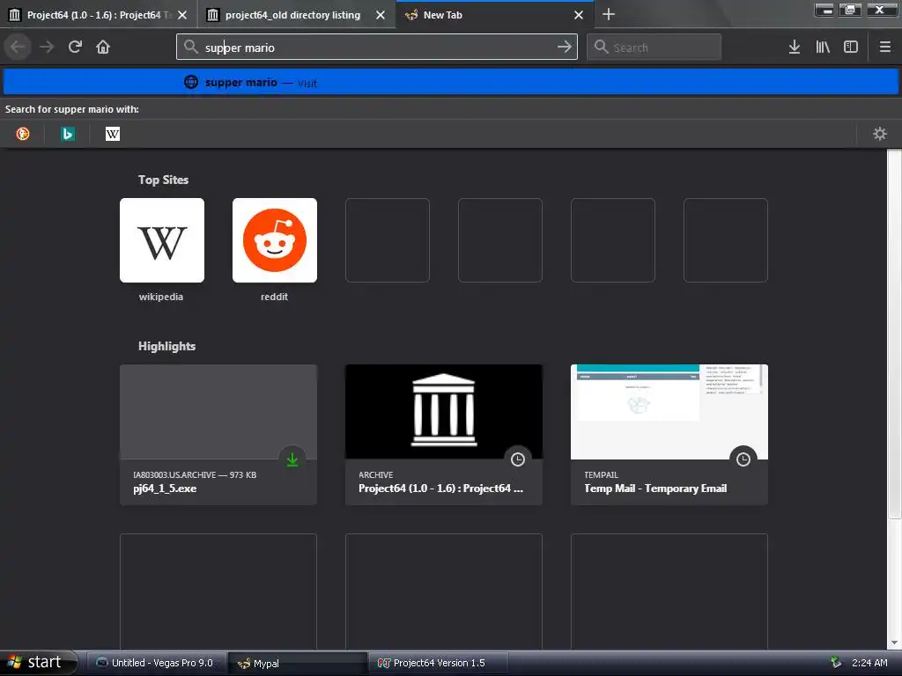Close the project64_old directory listing tab
Image resolution: width=902 pixels, height=676 pixels.
pos(381,15)
